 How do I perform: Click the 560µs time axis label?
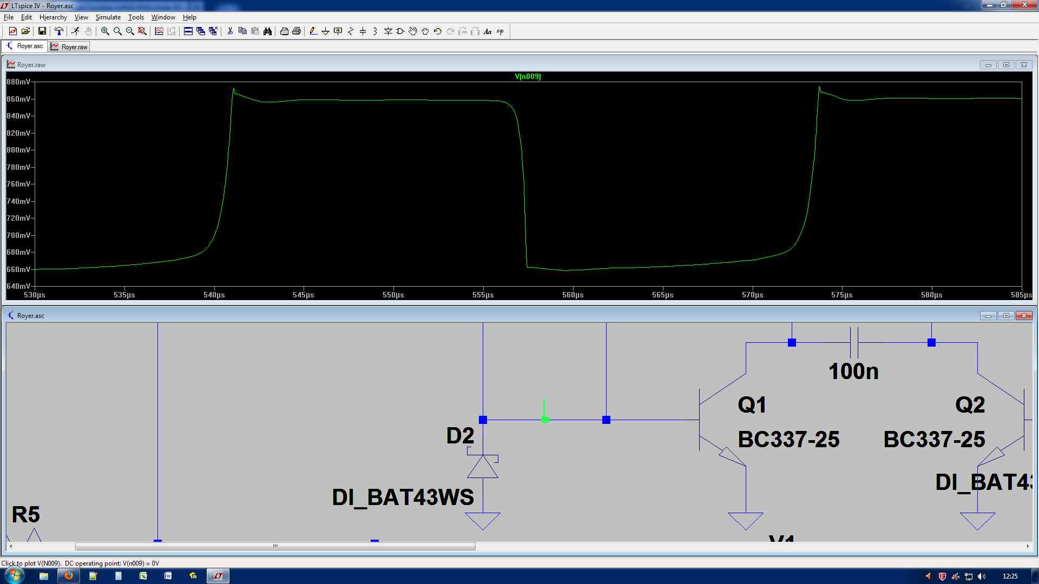(x=573, y=295)
